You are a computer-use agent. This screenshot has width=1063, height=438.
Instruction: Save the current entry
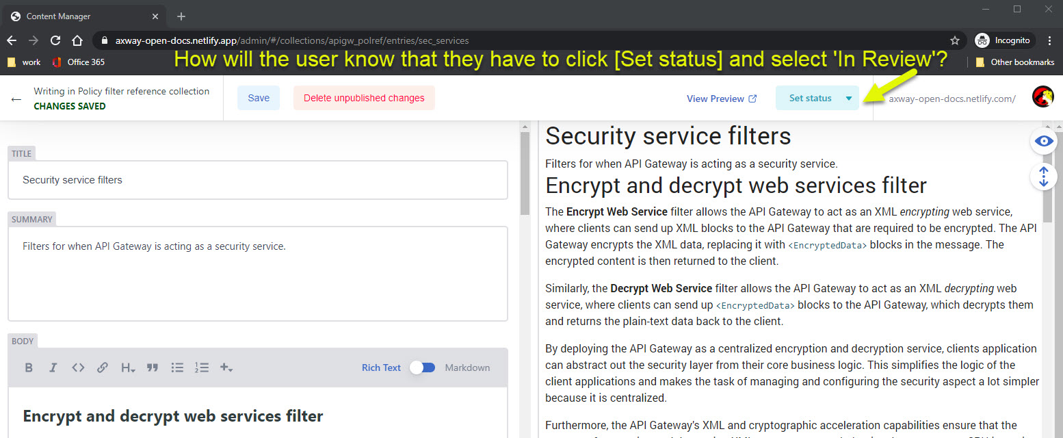tap(258, 97)
